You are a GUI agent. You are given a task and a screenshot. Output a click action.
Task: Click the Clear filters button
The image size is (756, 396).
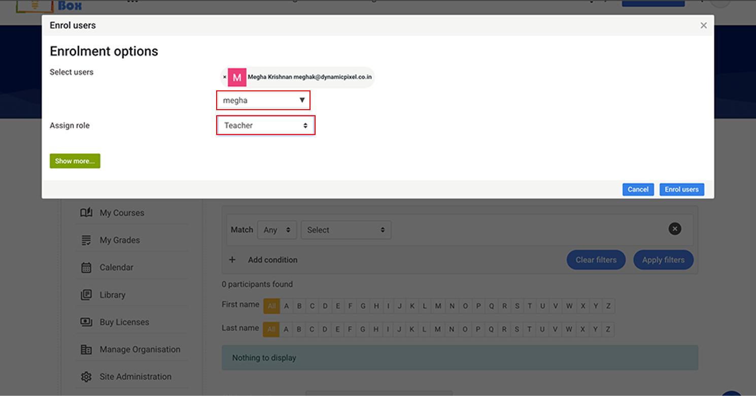point(596,260)
